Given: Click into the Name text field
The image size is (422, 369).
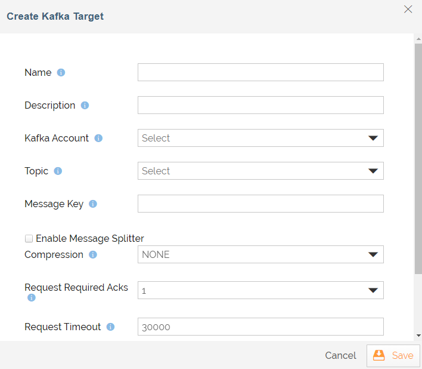Looking at the screenshot, I should 260,72.
